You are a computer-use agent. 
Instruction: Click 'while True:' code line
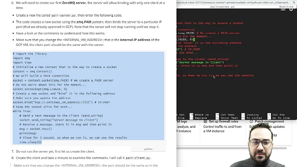22,111
